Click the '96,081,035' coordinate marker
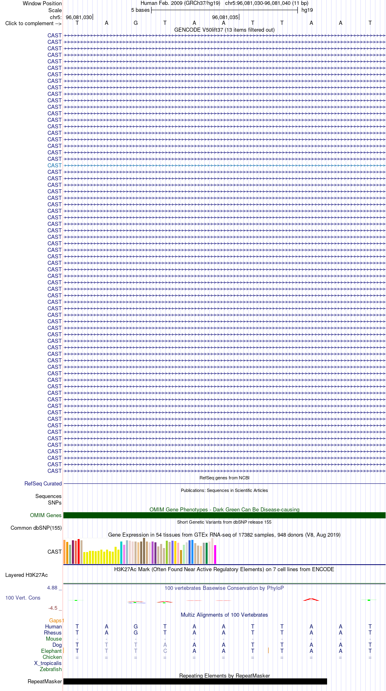Screen dimensions: 386x691 tap(225, 17)
